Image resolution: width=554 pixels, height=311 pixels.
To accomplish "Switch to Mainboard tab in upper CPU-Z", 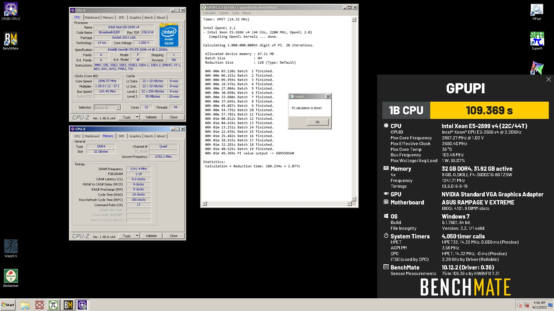I will (92, 18).
